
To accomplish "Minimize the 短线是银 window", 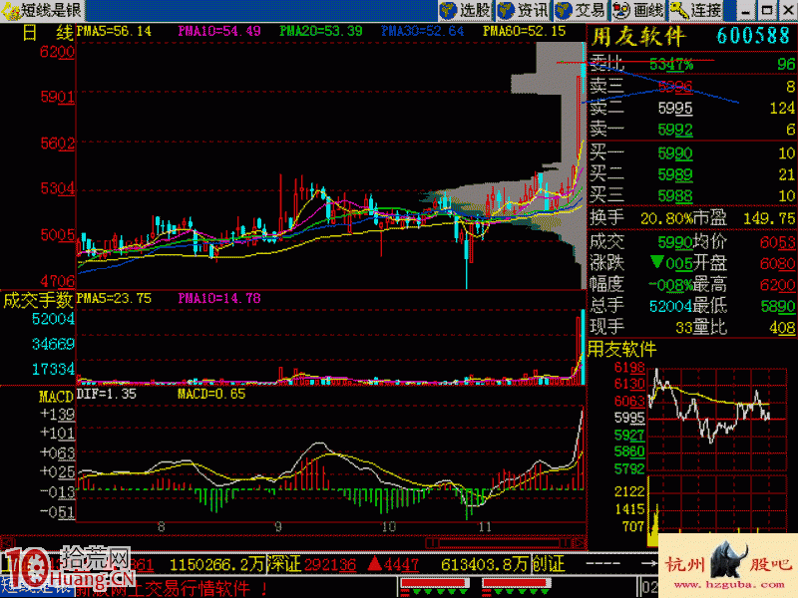I will [x=746, y=10].
